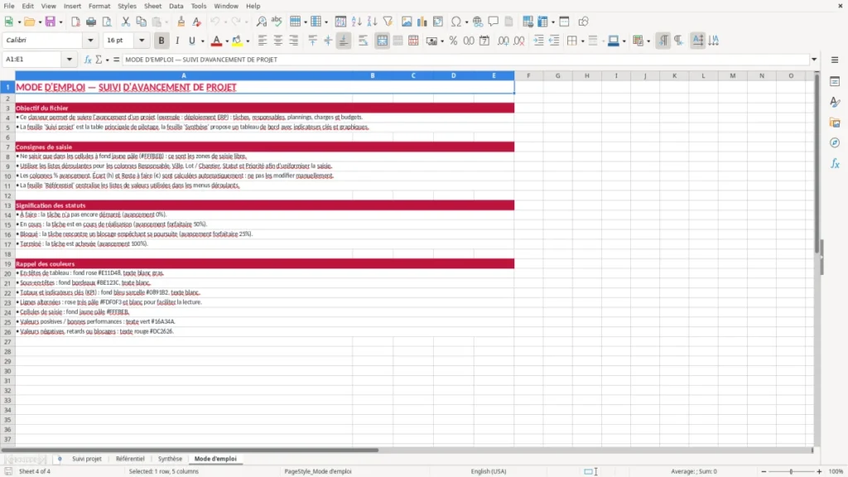
Task: Apply the yellow highlighting color swatch
Action: [237, 41]
